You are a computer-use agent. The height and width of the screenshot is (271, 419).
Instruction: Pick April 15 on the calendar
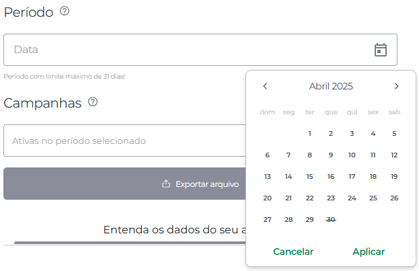pos(309,176)
